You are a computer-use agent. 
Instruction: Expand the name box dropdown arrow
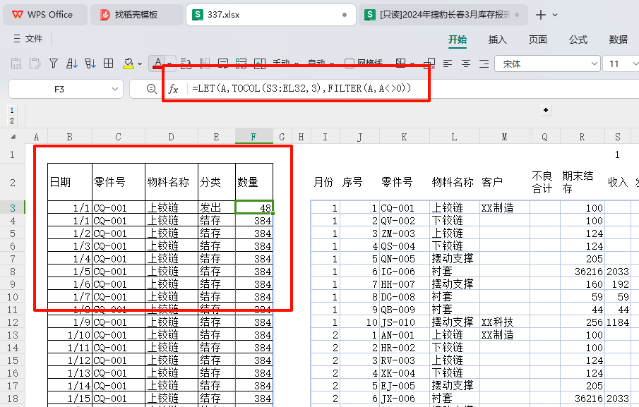115,89
